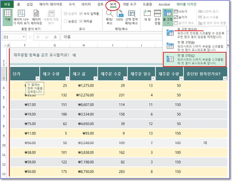Toggle the 수식 입력줄 checkbox
This screenshot has height=181, width=232.
click(x=81, y=14)
